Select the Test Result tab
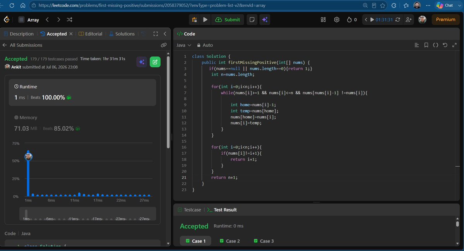 tap(222, 210)
